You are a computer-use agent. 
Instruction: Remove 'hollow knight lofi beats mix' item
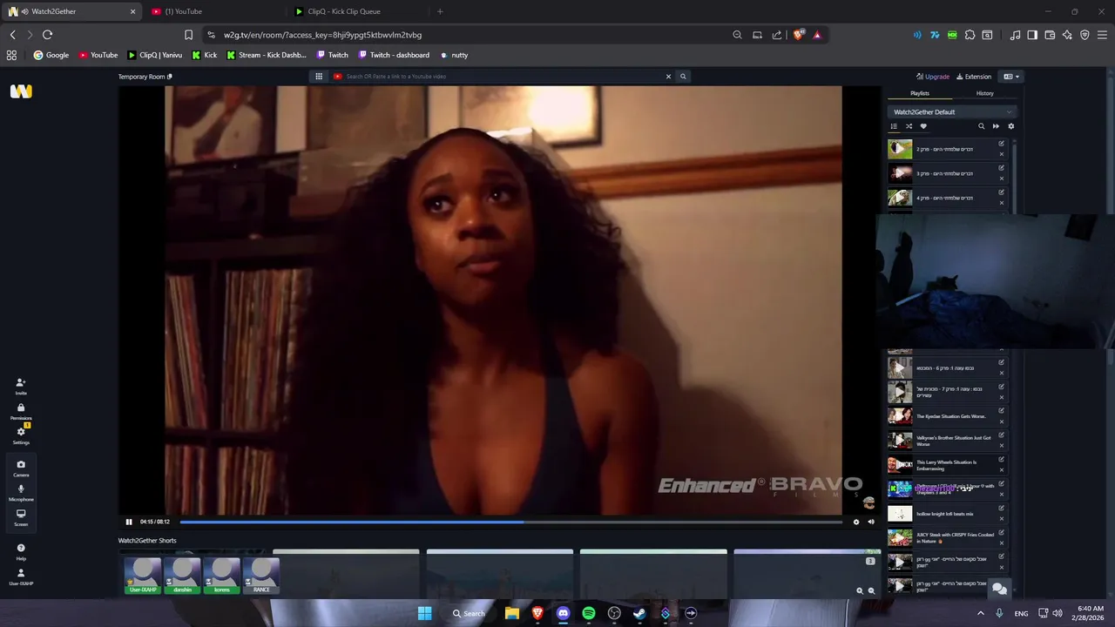click(x=1001, y=519)
